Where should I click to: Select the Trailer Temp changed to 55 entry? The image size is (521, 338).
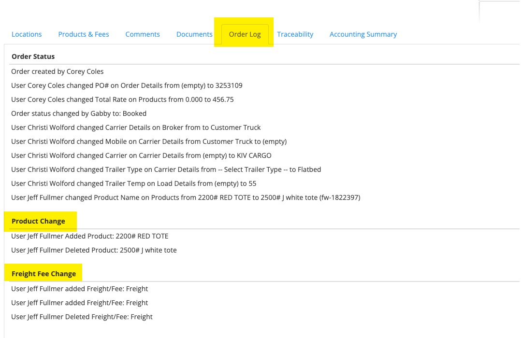pyautogui.click(x=133, y=183)
